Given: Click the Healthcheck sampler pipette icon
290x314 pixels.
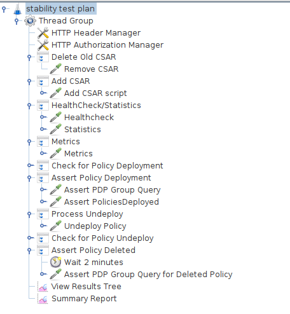Looking at the screenshot, I should point(55,118).
